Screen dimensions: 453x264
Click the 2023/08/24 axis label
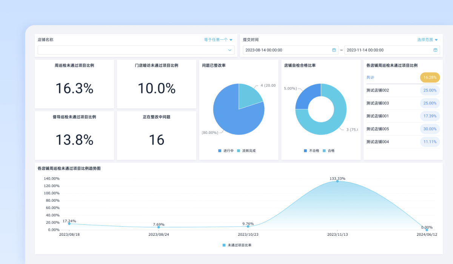(x=159, y=235)
